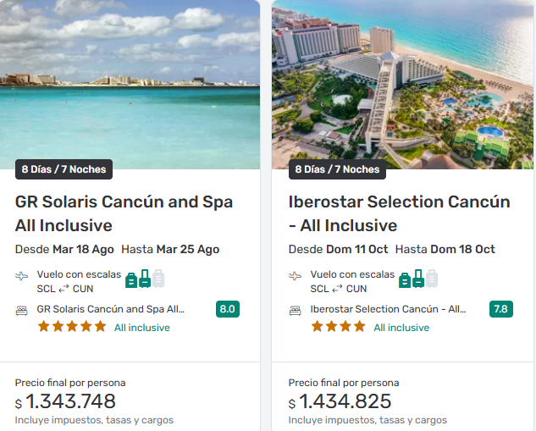Click the All inclusive label under GR Solaris
This screenshot has width=536, height=431.
point(142,328)
